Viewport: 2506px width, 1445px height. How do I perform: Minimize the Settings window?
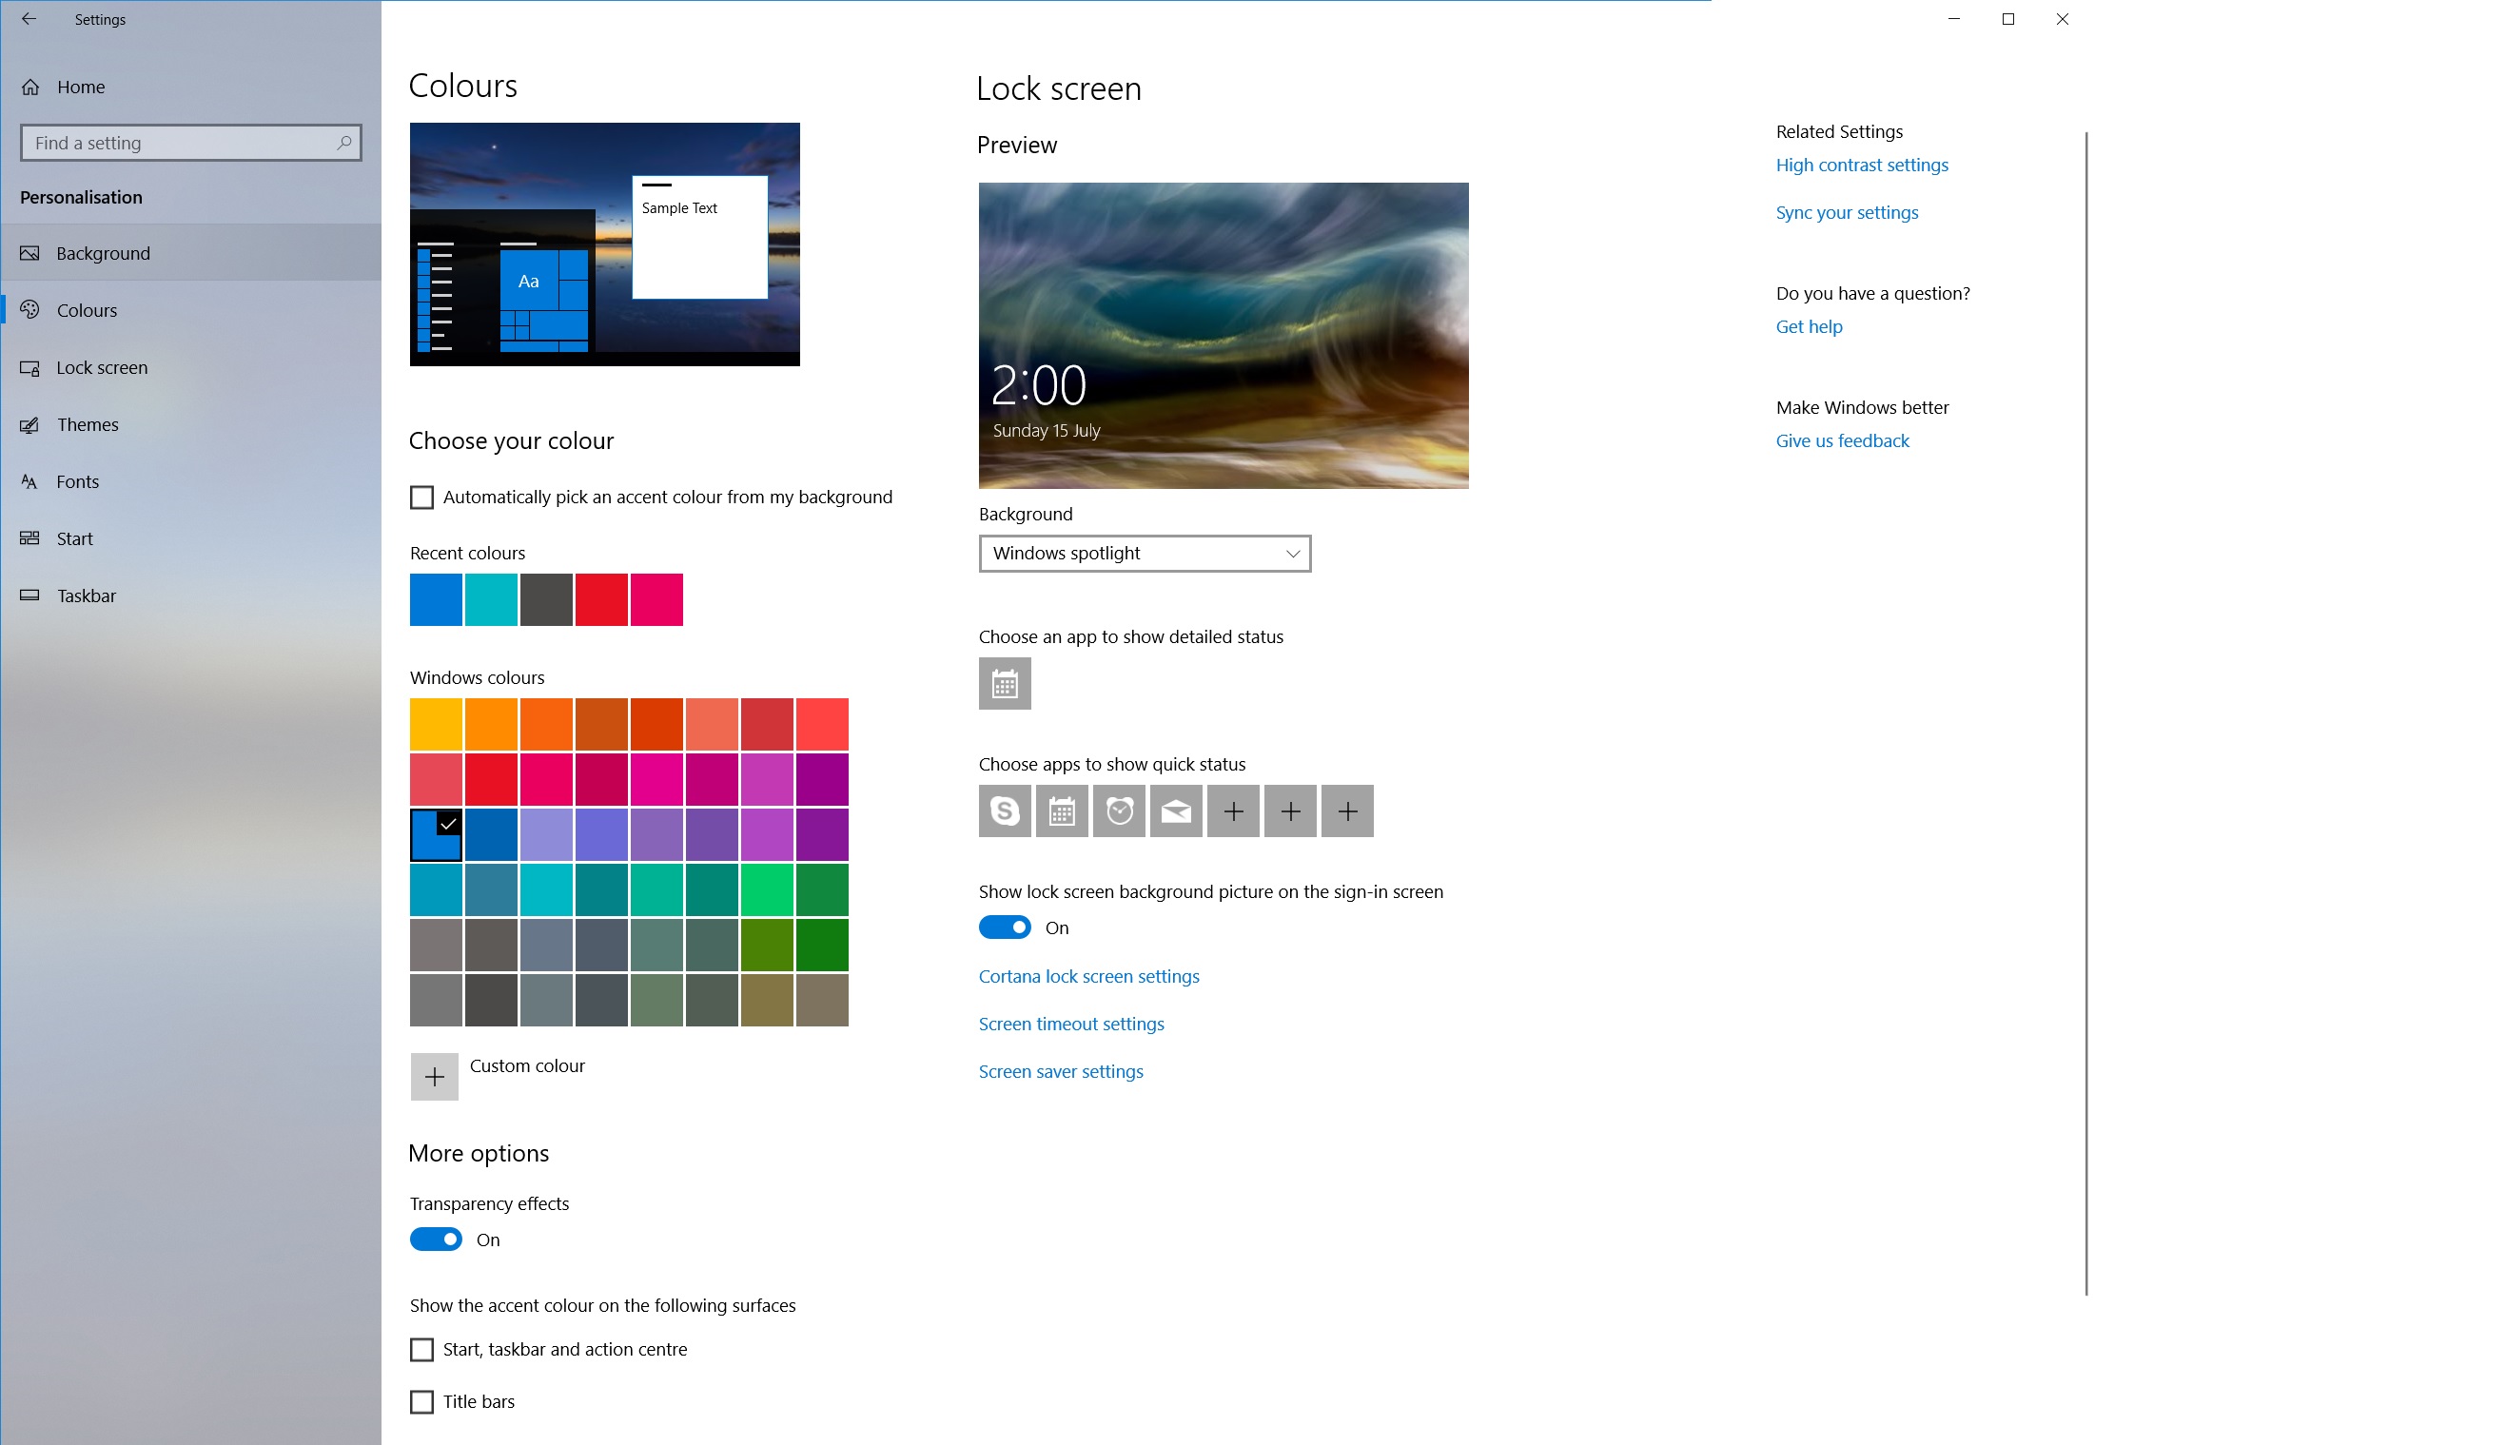(1953, 19)
